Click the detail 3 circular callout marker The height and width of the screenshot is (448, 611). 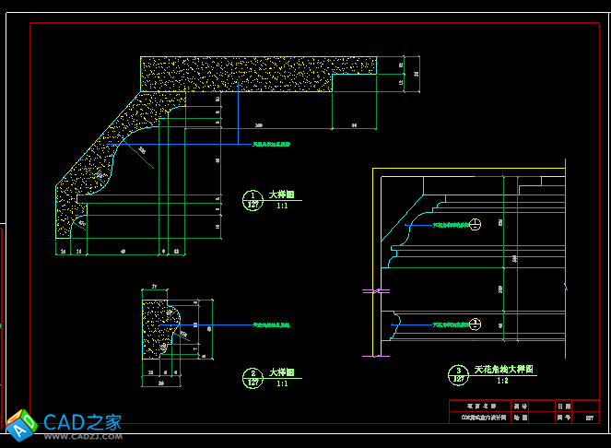point(458,373)
